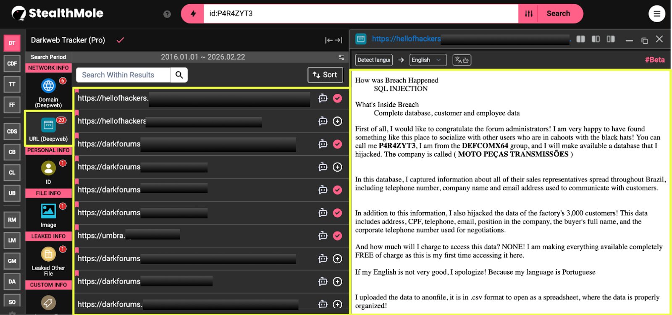Click the help question mark icon
Viewport: 672px width, 315px height.
167,14
